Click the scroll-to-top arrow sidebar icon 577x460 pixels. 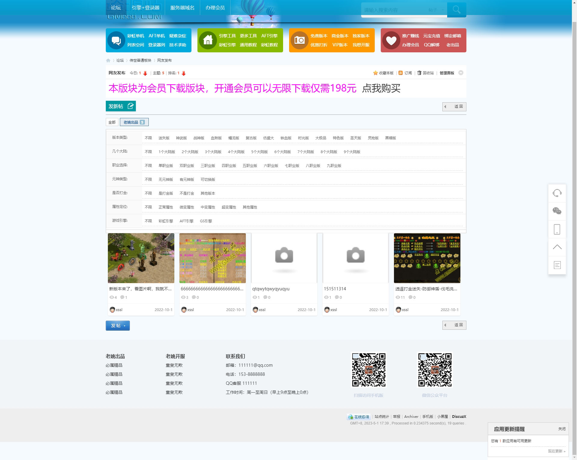click(x=557, y=247)
